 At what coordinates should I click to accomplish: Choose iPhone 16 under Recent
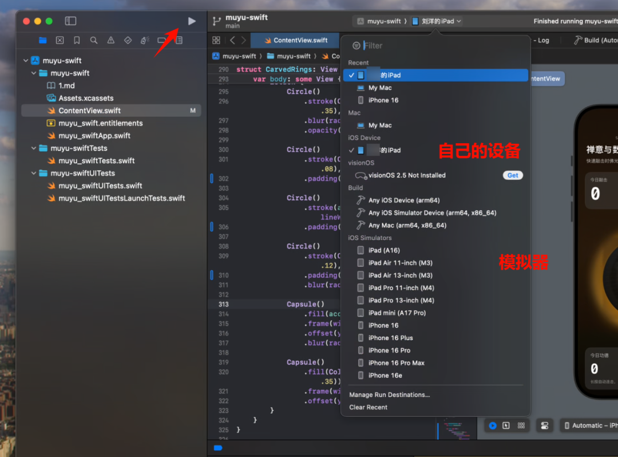(x=435, y=100)
